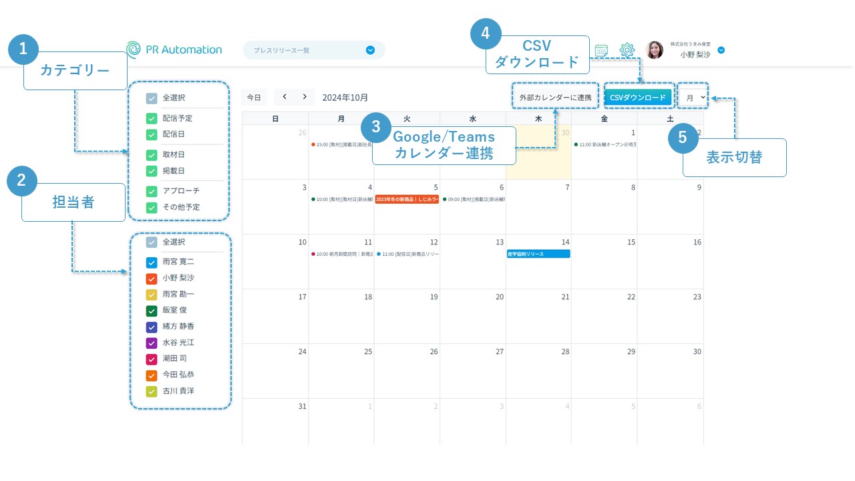Go to next month with right arrow
Viewport: 855px width, 481px height.
[305, 97]
